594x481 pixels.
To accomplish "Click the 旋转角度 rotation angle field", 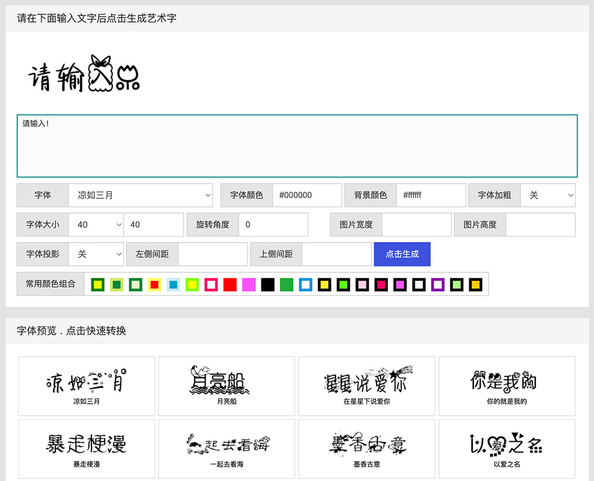I will (x=274, y=225).
